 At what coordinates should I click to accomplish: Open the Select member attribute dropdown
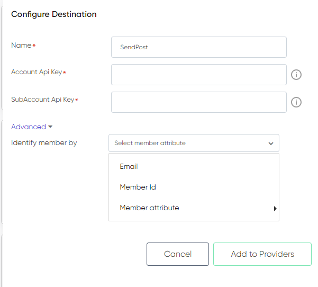194,143
